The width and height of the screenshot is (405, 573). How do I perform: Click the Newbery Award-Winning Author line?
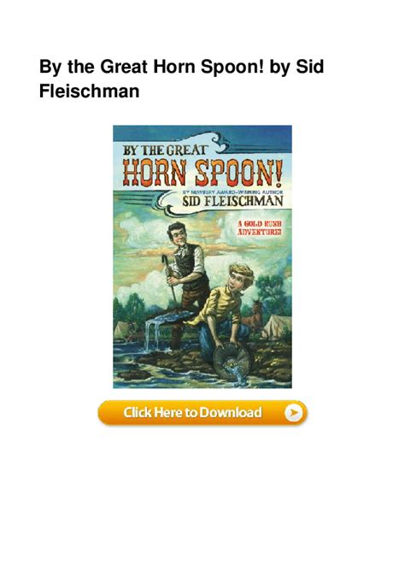pos(232,192)
